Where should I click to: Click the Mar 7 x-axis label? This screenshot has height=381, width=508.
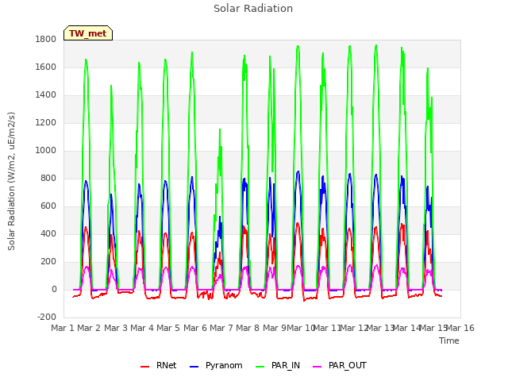[x=221, y=328]
